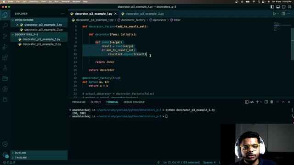Open decorator_p3_example_1.py in DECORATORS_P-3 folder
This screenshot has height=165, width=294.
[41, 39]
